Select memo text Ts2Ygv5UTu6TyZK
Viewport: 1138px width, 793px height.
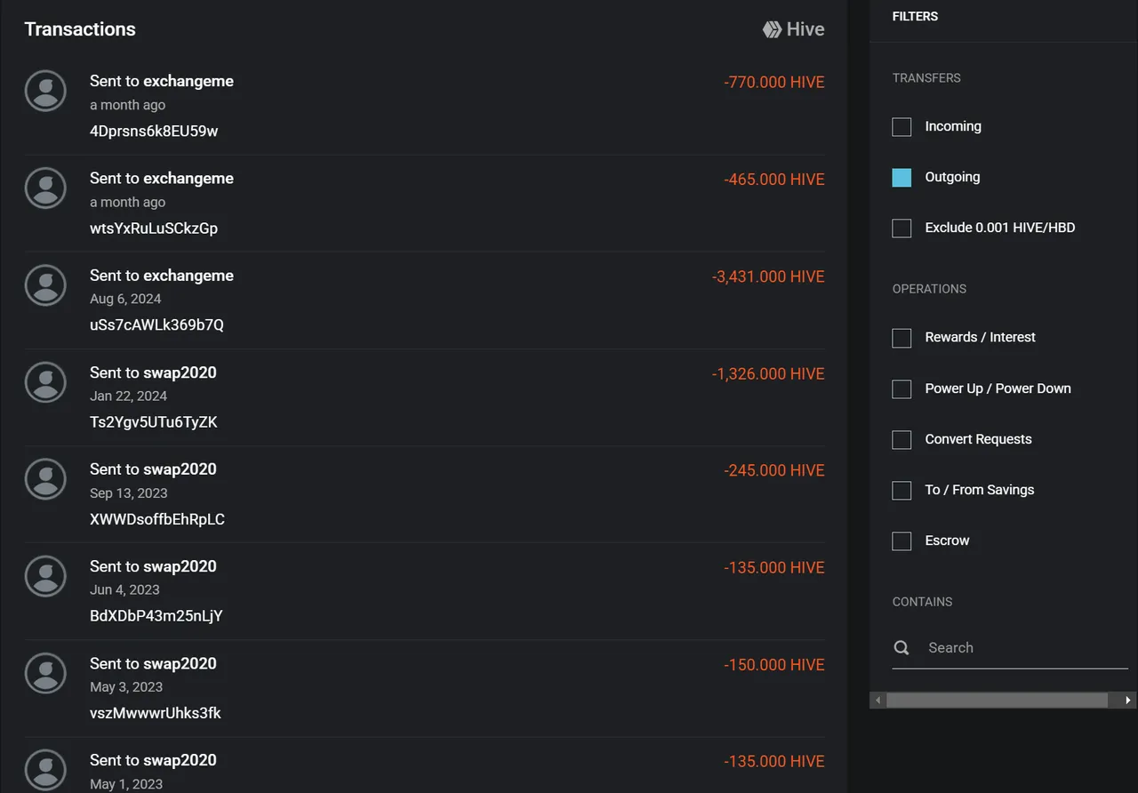pyautogui.click(x=154, y=422)
